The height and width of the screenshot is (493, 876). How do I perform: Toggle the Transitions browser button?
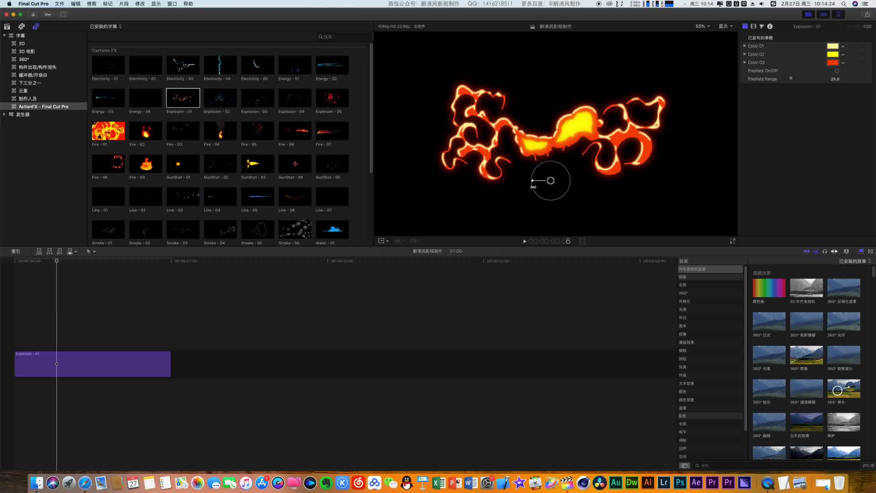point(871,251)
